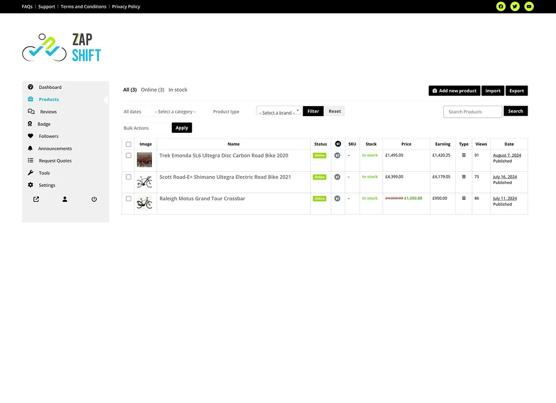Open Announcements via the bell icon
This screenshot has height=403, width=556.
pyautogui.click(x=31, y=148)
